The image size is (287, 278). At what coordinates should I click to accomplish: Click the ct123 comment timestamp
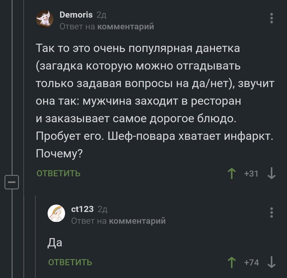102,210
